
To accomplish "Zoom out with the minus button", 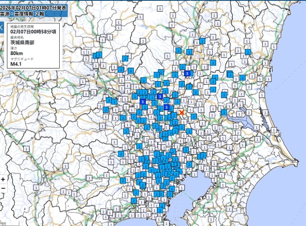I will pos(3,189).
